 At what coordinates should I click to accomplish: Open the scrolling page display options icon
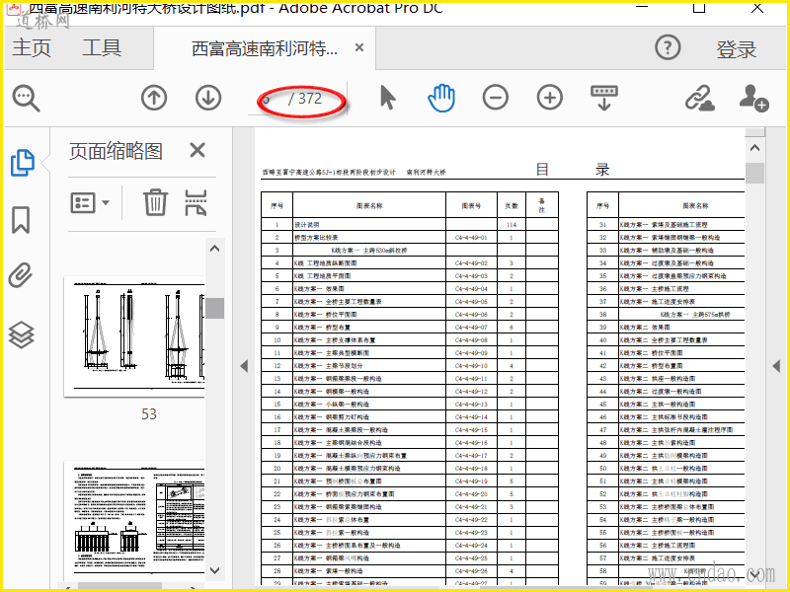coord(604,98)
